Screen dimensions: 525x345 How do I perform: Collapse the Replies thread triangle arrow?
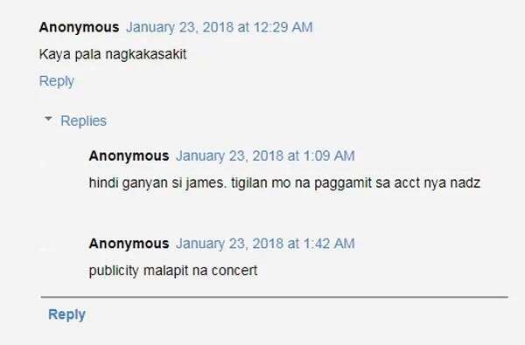pyautogui.click(x=48, y=119)
